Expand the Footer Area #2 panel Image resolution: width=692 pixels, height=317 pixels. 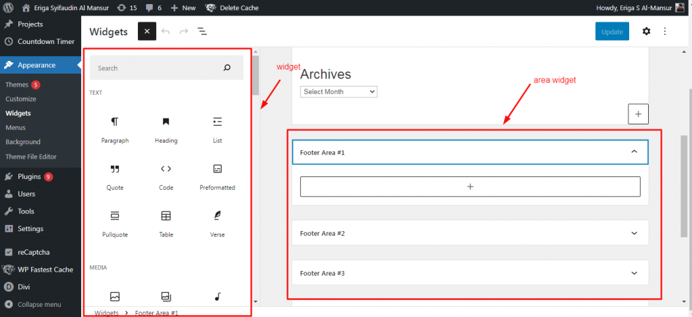pos(470,233)
